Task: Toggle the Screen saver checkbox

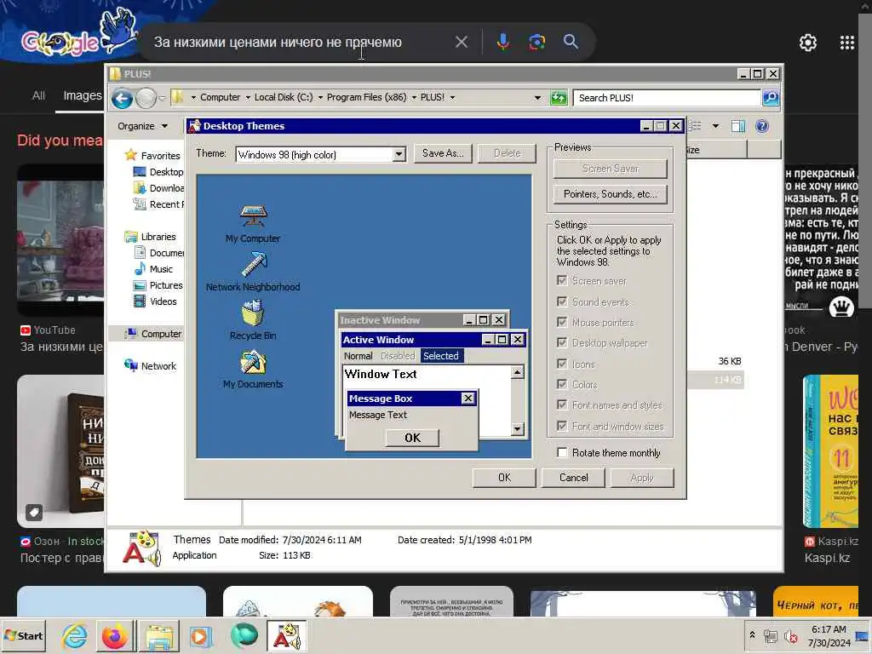Action: [x=562, y=280]
